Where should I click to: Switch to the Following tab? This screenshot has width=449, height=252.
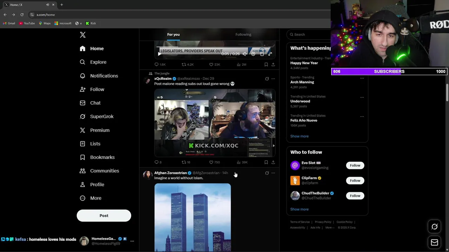pyautogui.click(x=243, y=34)
